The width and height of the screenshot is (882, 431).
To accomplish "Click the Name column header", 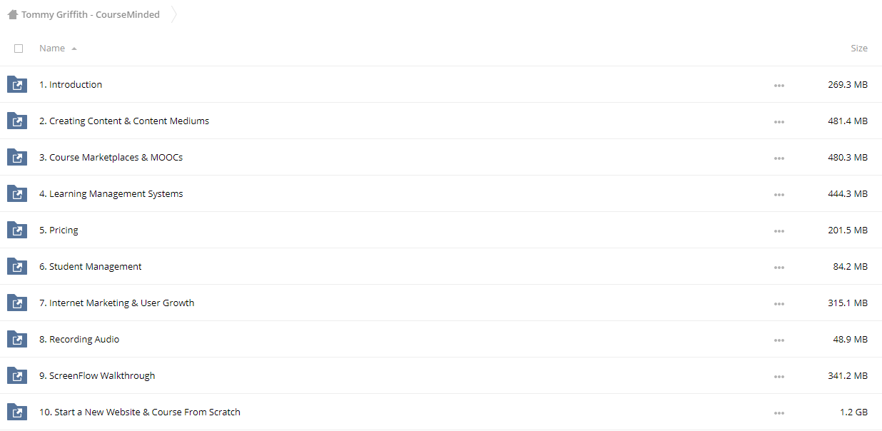I will point(52,49).
